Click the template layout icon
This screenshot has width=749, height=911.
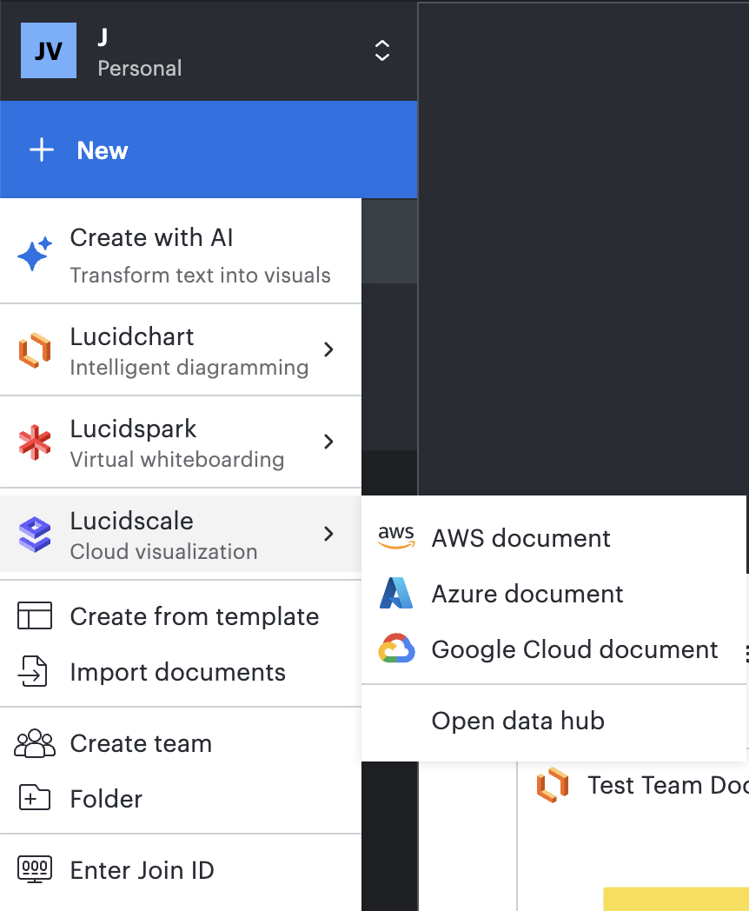click(35, 615)
